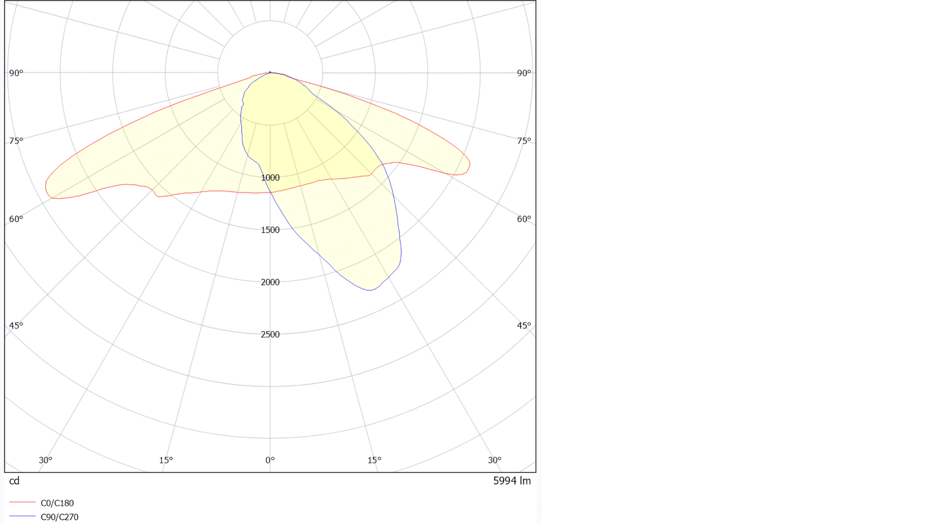Click the bottom-right 15° angle label
This screenshot has width=931, height=523.
click(374, 460)
